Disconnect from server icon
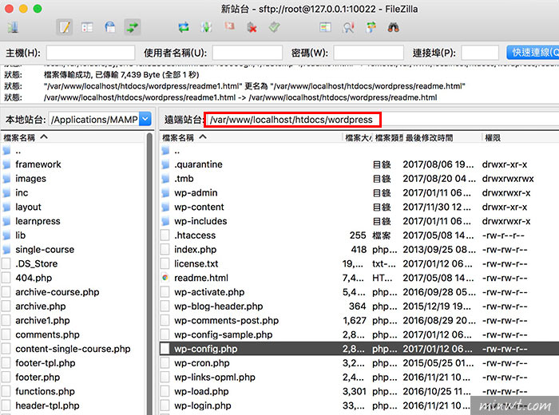 (x=252, y=27)
